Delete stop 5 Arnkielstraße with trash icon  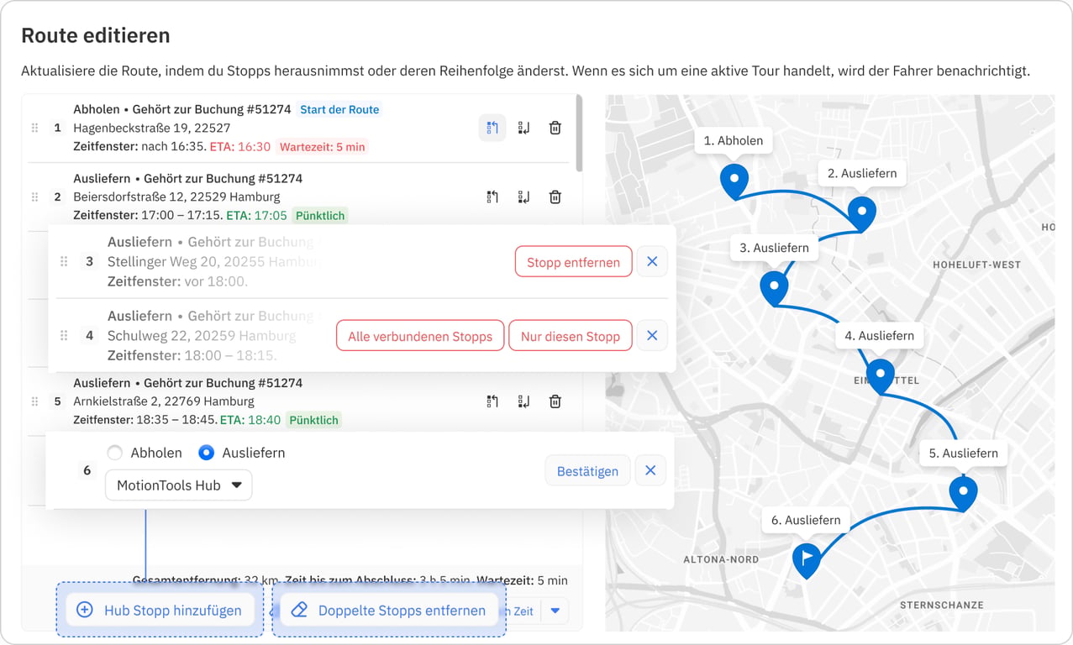point(555,401)
